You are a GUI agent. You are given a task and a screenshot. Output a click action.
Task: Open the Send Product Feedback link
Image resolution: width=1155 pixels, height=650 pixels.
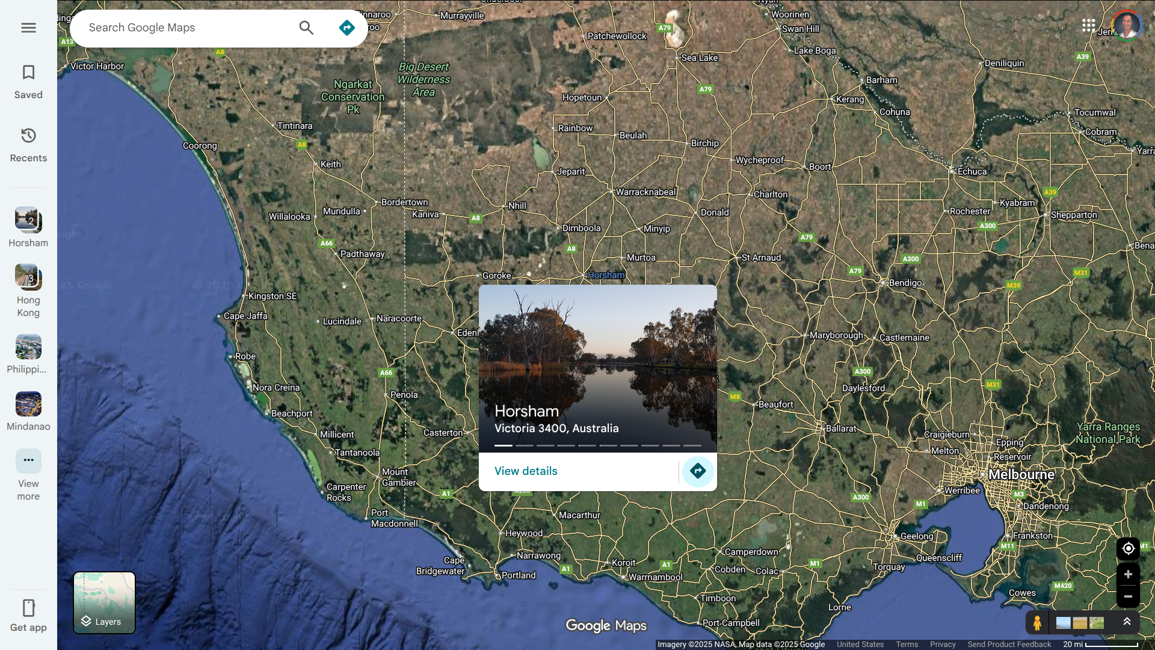pyautogui.click(x=1009, y=644)
